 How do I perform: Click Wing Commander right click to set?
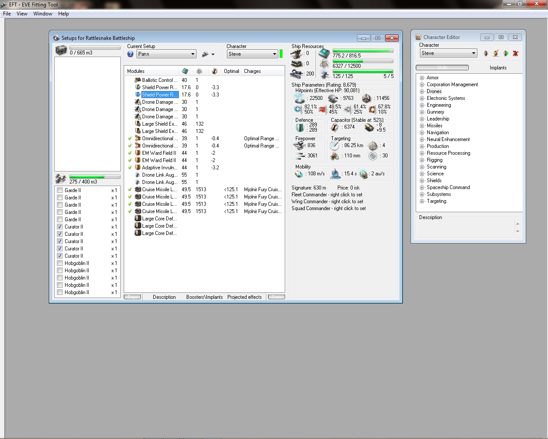pyautogui.click(x=327, y=201)
